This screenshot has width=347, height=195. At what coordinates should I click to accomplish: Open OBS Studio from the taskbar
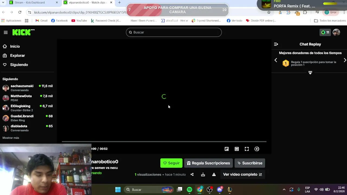(210, 190)
